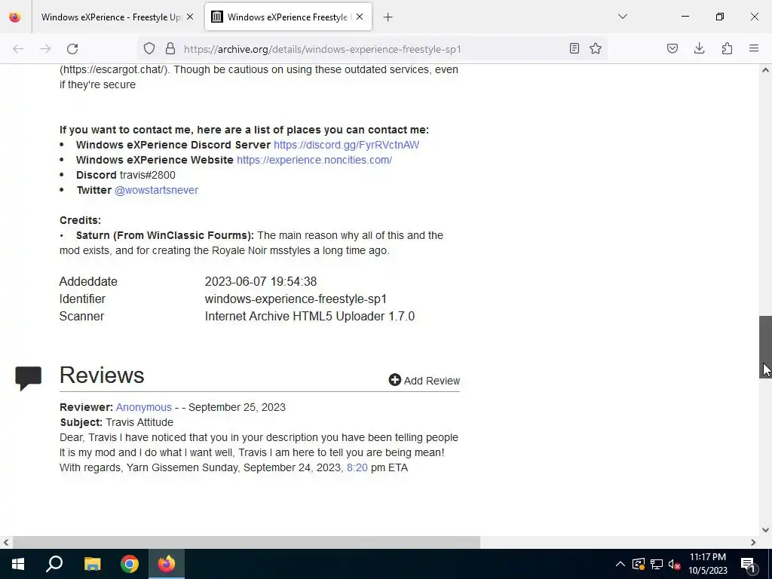Expand the list all tabs dropdown
Image resolution: width=772 pixels, height=579 pixels.
(x=623, y=17)
